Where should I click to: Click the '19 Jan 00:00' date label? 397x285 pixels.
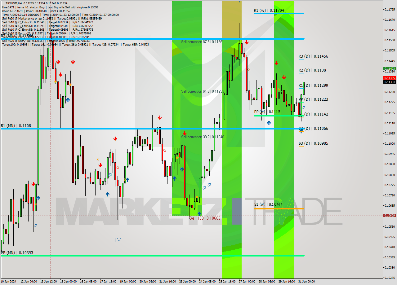click(x=127, y=282)
